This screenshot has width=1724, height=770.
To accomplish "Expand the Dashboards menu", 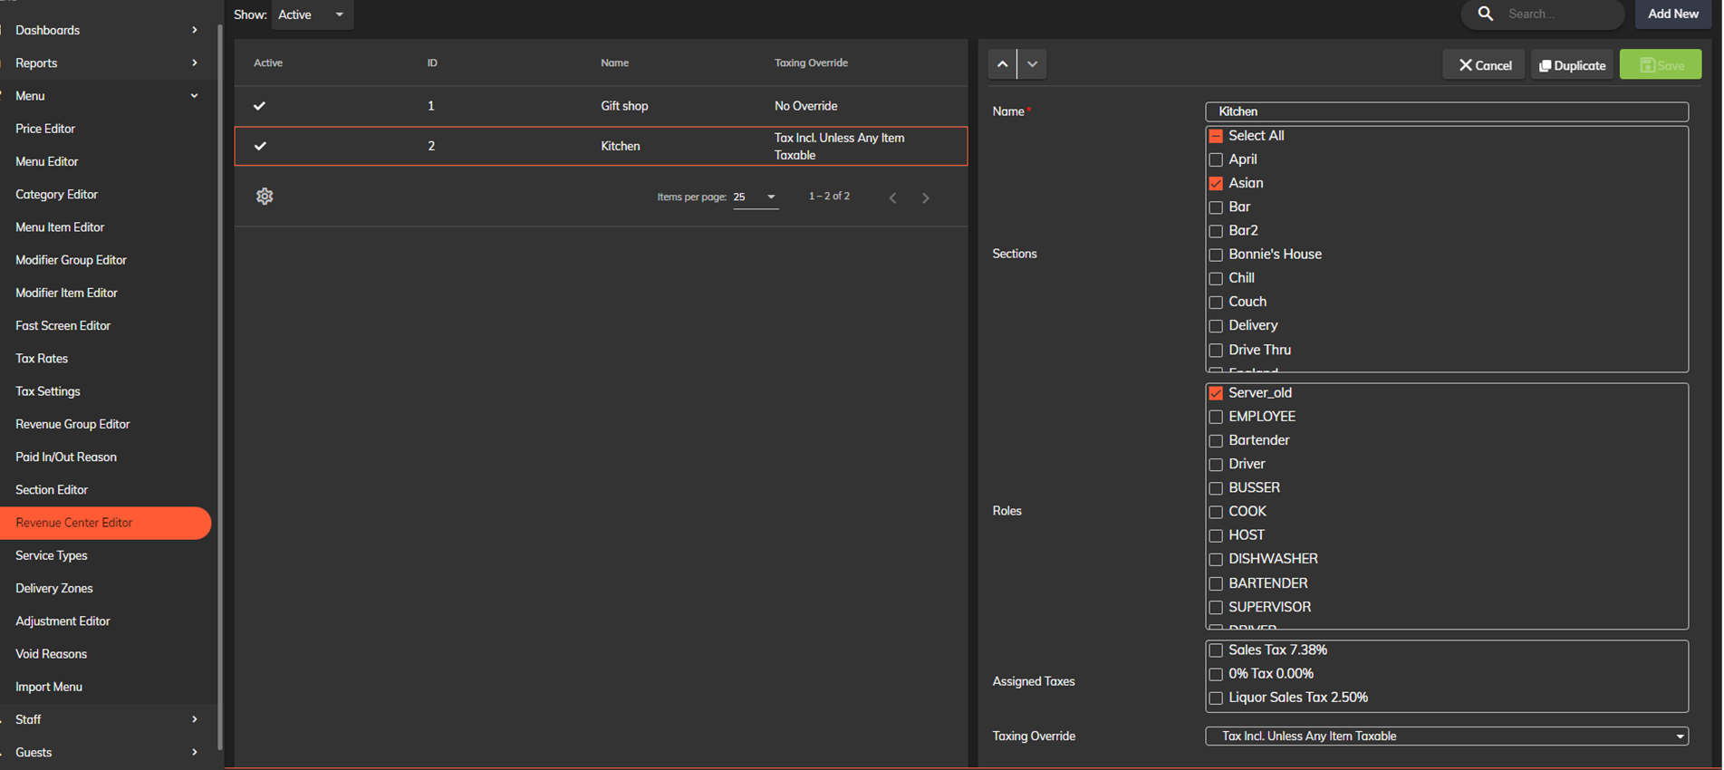I will click(106, 30).
